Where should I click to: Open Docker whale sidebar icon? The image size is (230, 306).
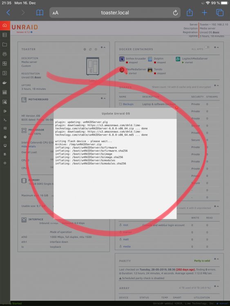coord(4,83)
